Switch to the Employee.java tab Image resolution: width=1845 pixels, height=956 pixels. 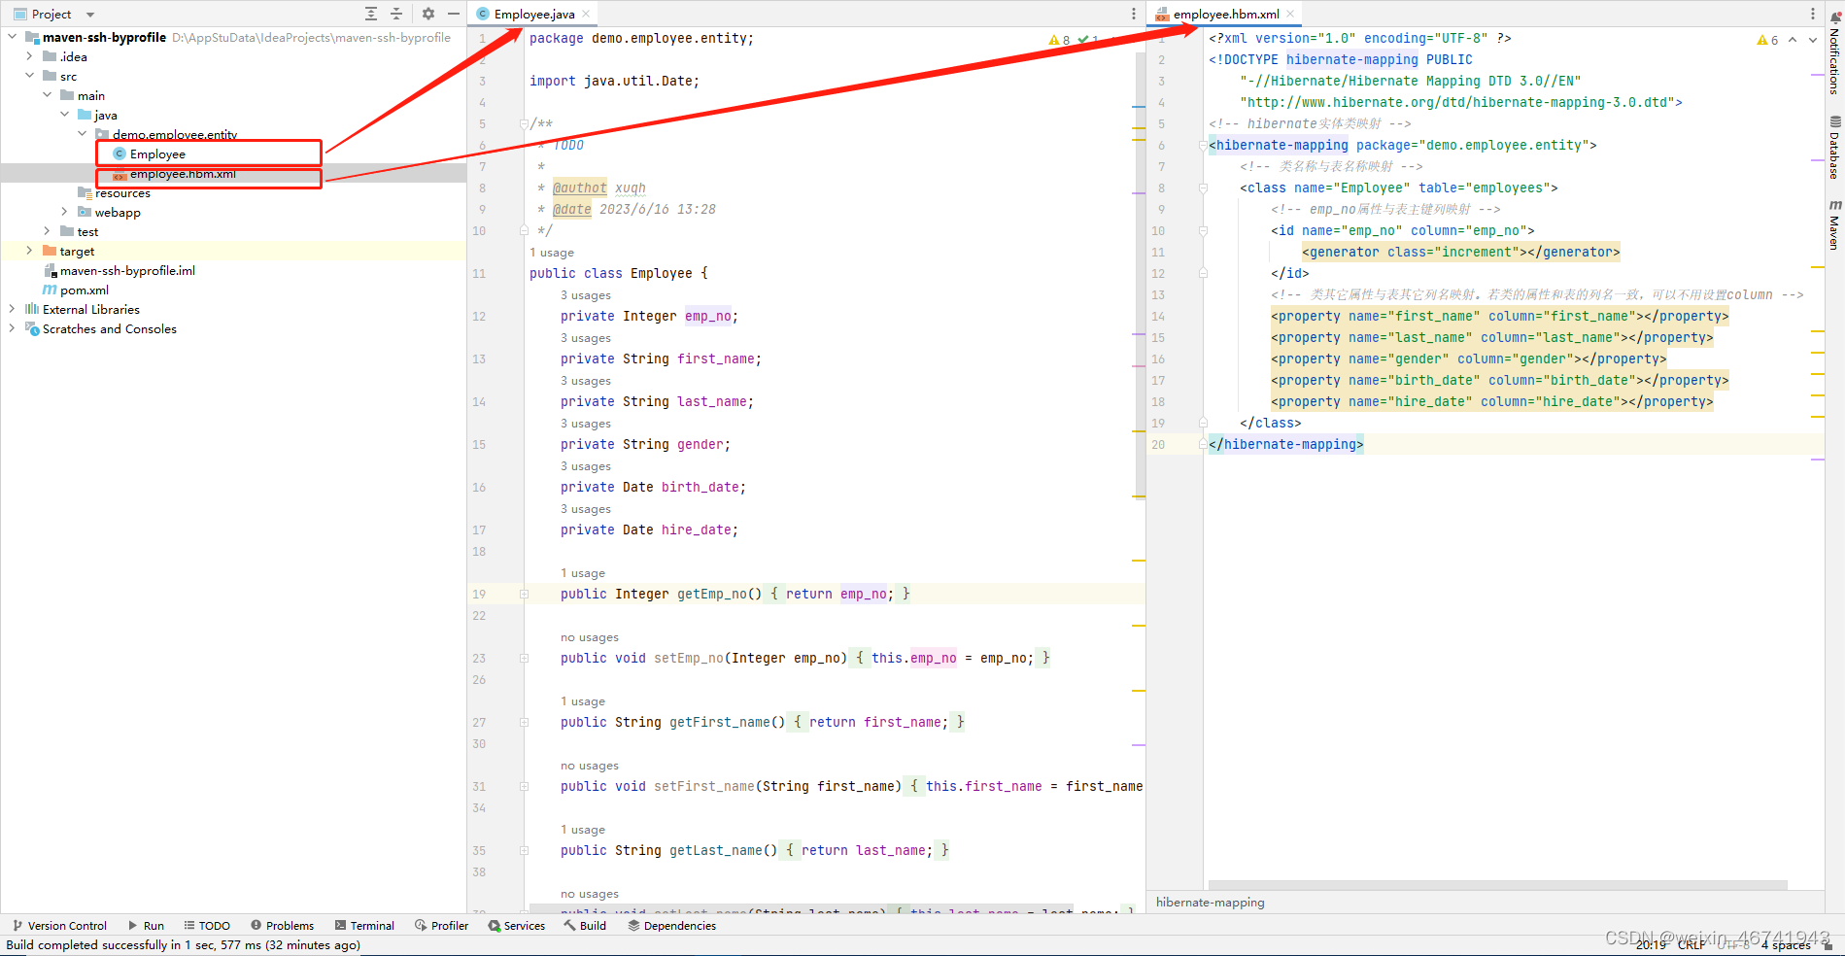click(x=532, y=13)
